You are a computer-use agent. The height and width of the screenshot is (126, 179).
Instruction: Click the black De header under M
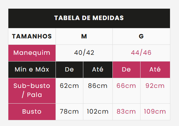coord(69,70)
